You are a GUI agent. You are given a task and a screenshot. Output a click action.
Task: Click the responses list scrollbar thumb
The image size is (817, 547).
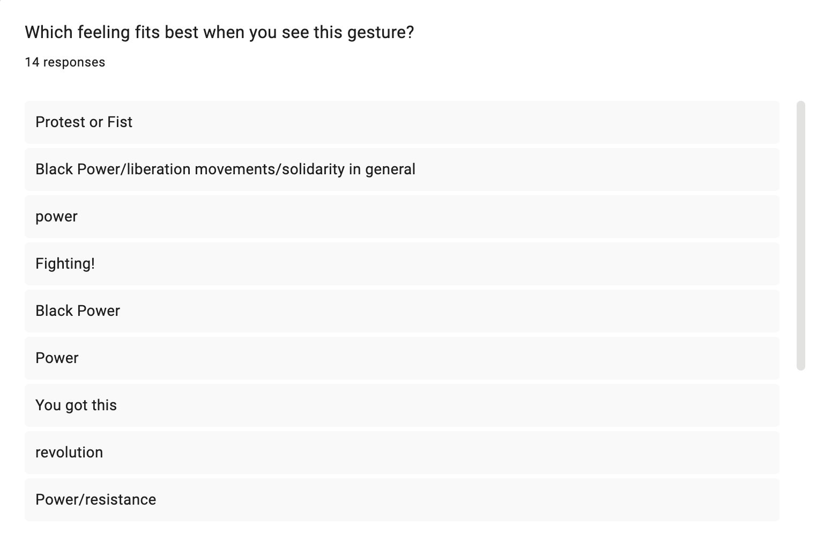click(x=801, y=235)
